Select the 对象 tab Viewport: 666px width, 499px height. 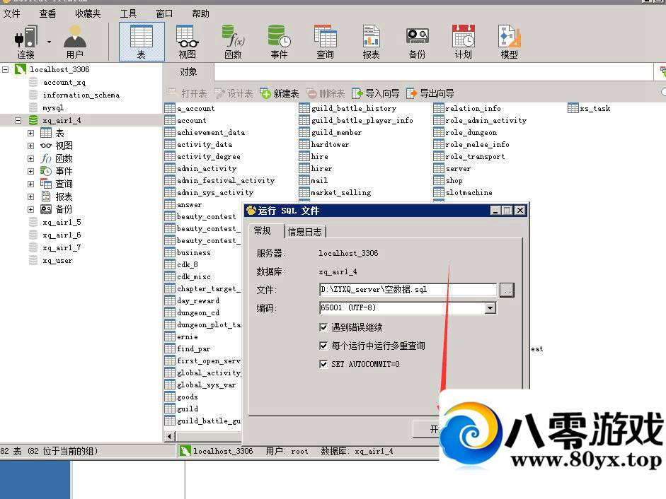(x=188, y=71)
